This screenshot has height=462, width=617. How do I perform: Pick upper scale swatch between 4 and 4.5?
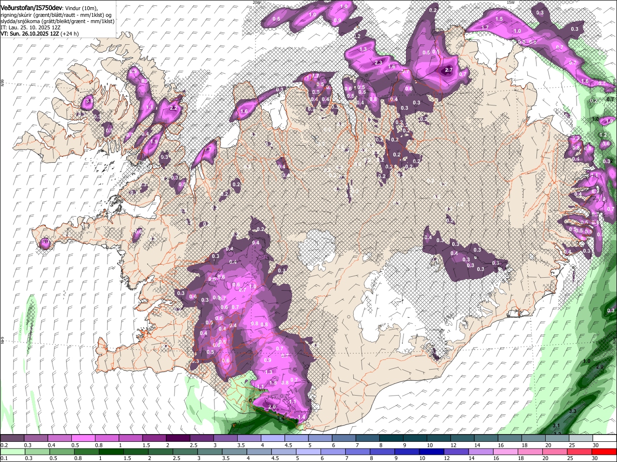click(273, 438)
